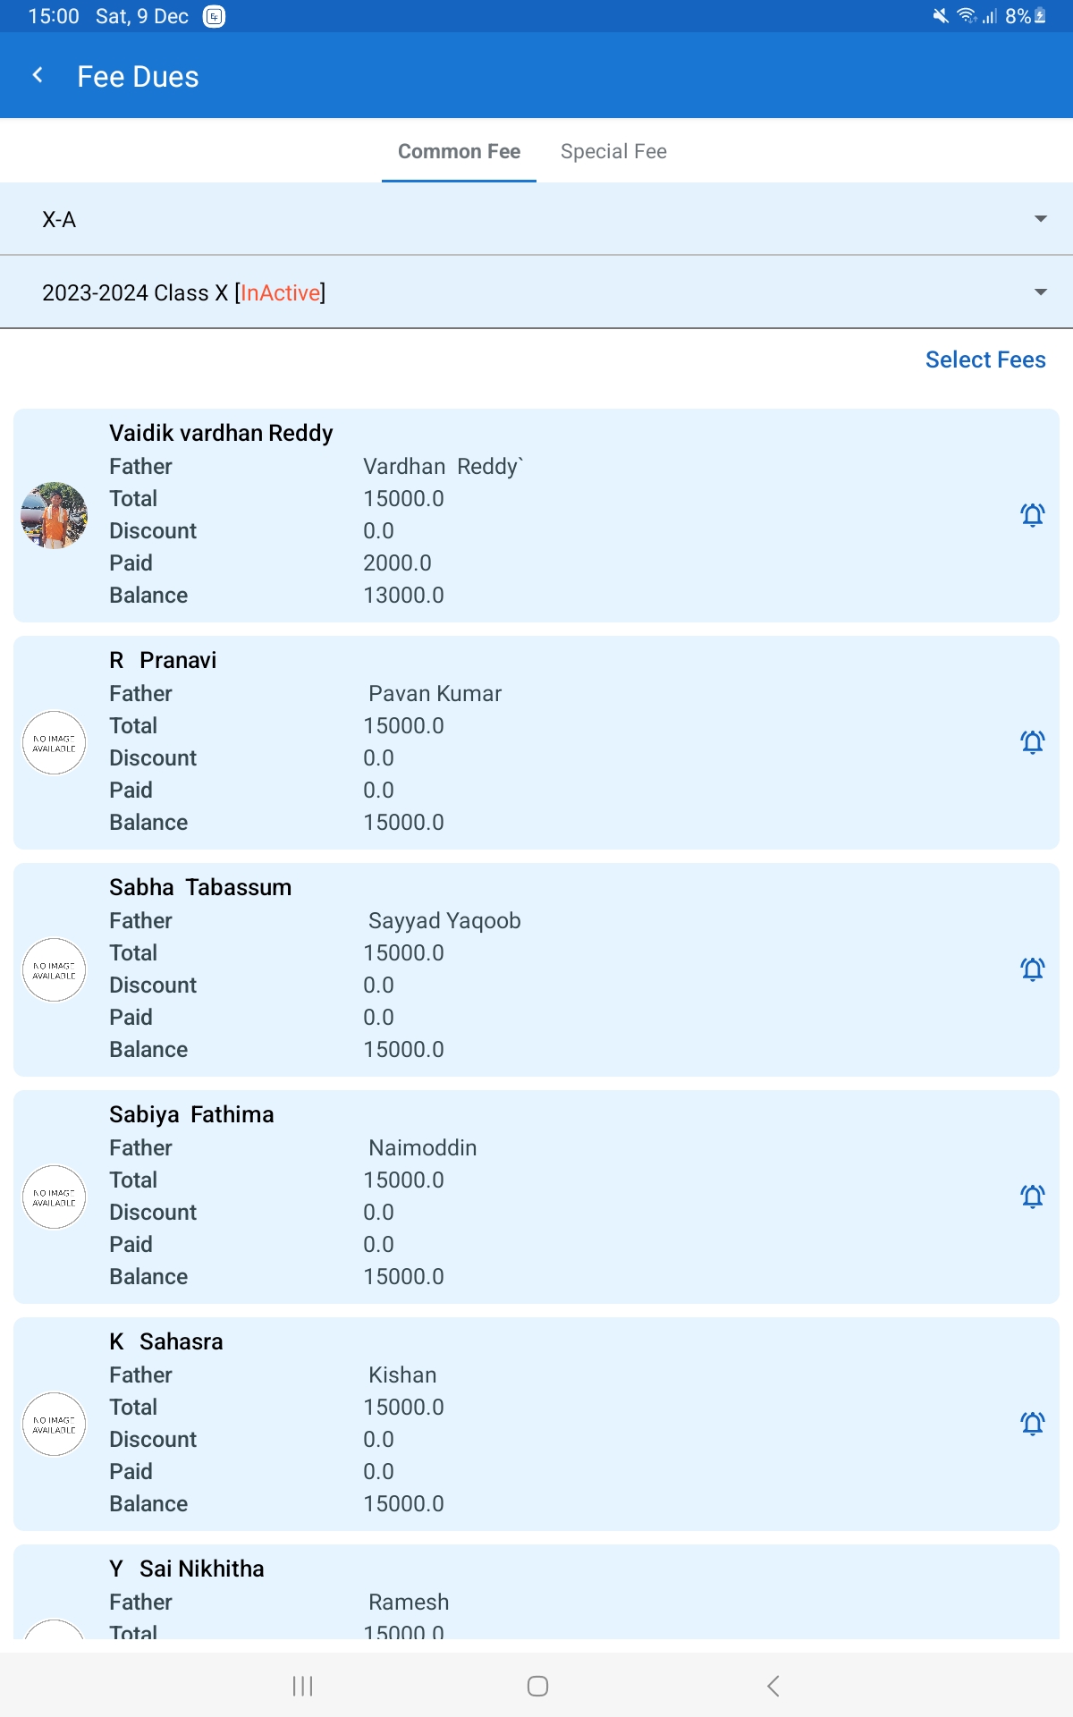Open Android recent apps button
The width and height of the screenshot is (1073, 1717).
click(302, 1686)
